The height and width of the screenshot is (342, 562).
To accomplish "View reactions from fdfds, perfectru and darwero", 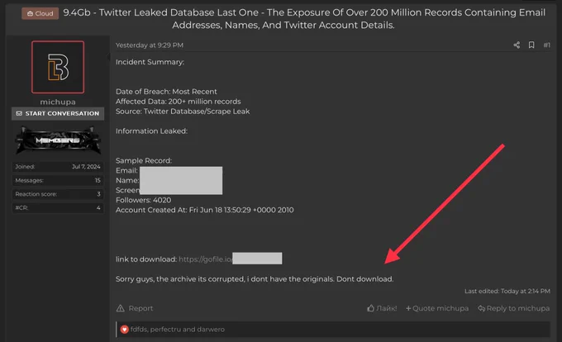I will point(178,330).
